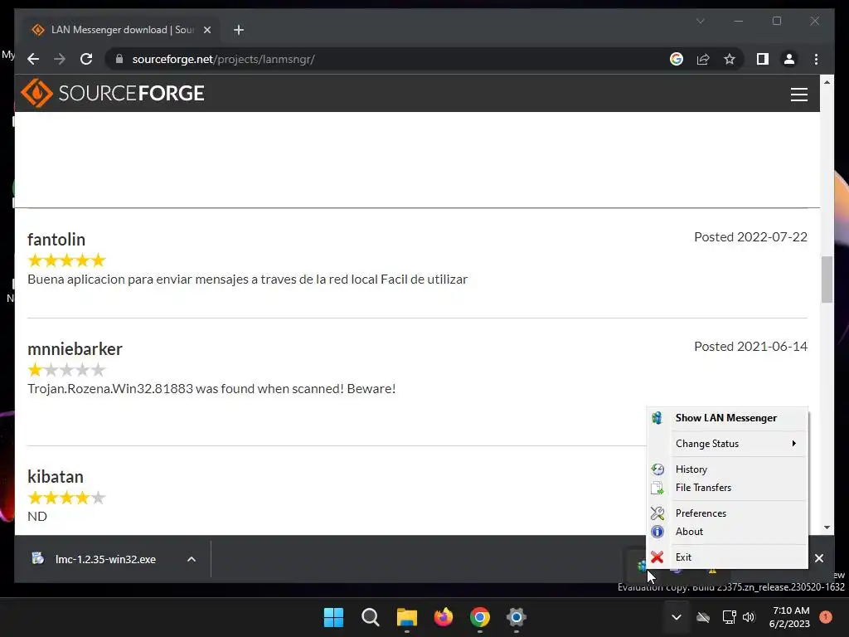This screenshot has height=637, width=849.
Task: Click the tab search chevron
Action: [700, 21]
